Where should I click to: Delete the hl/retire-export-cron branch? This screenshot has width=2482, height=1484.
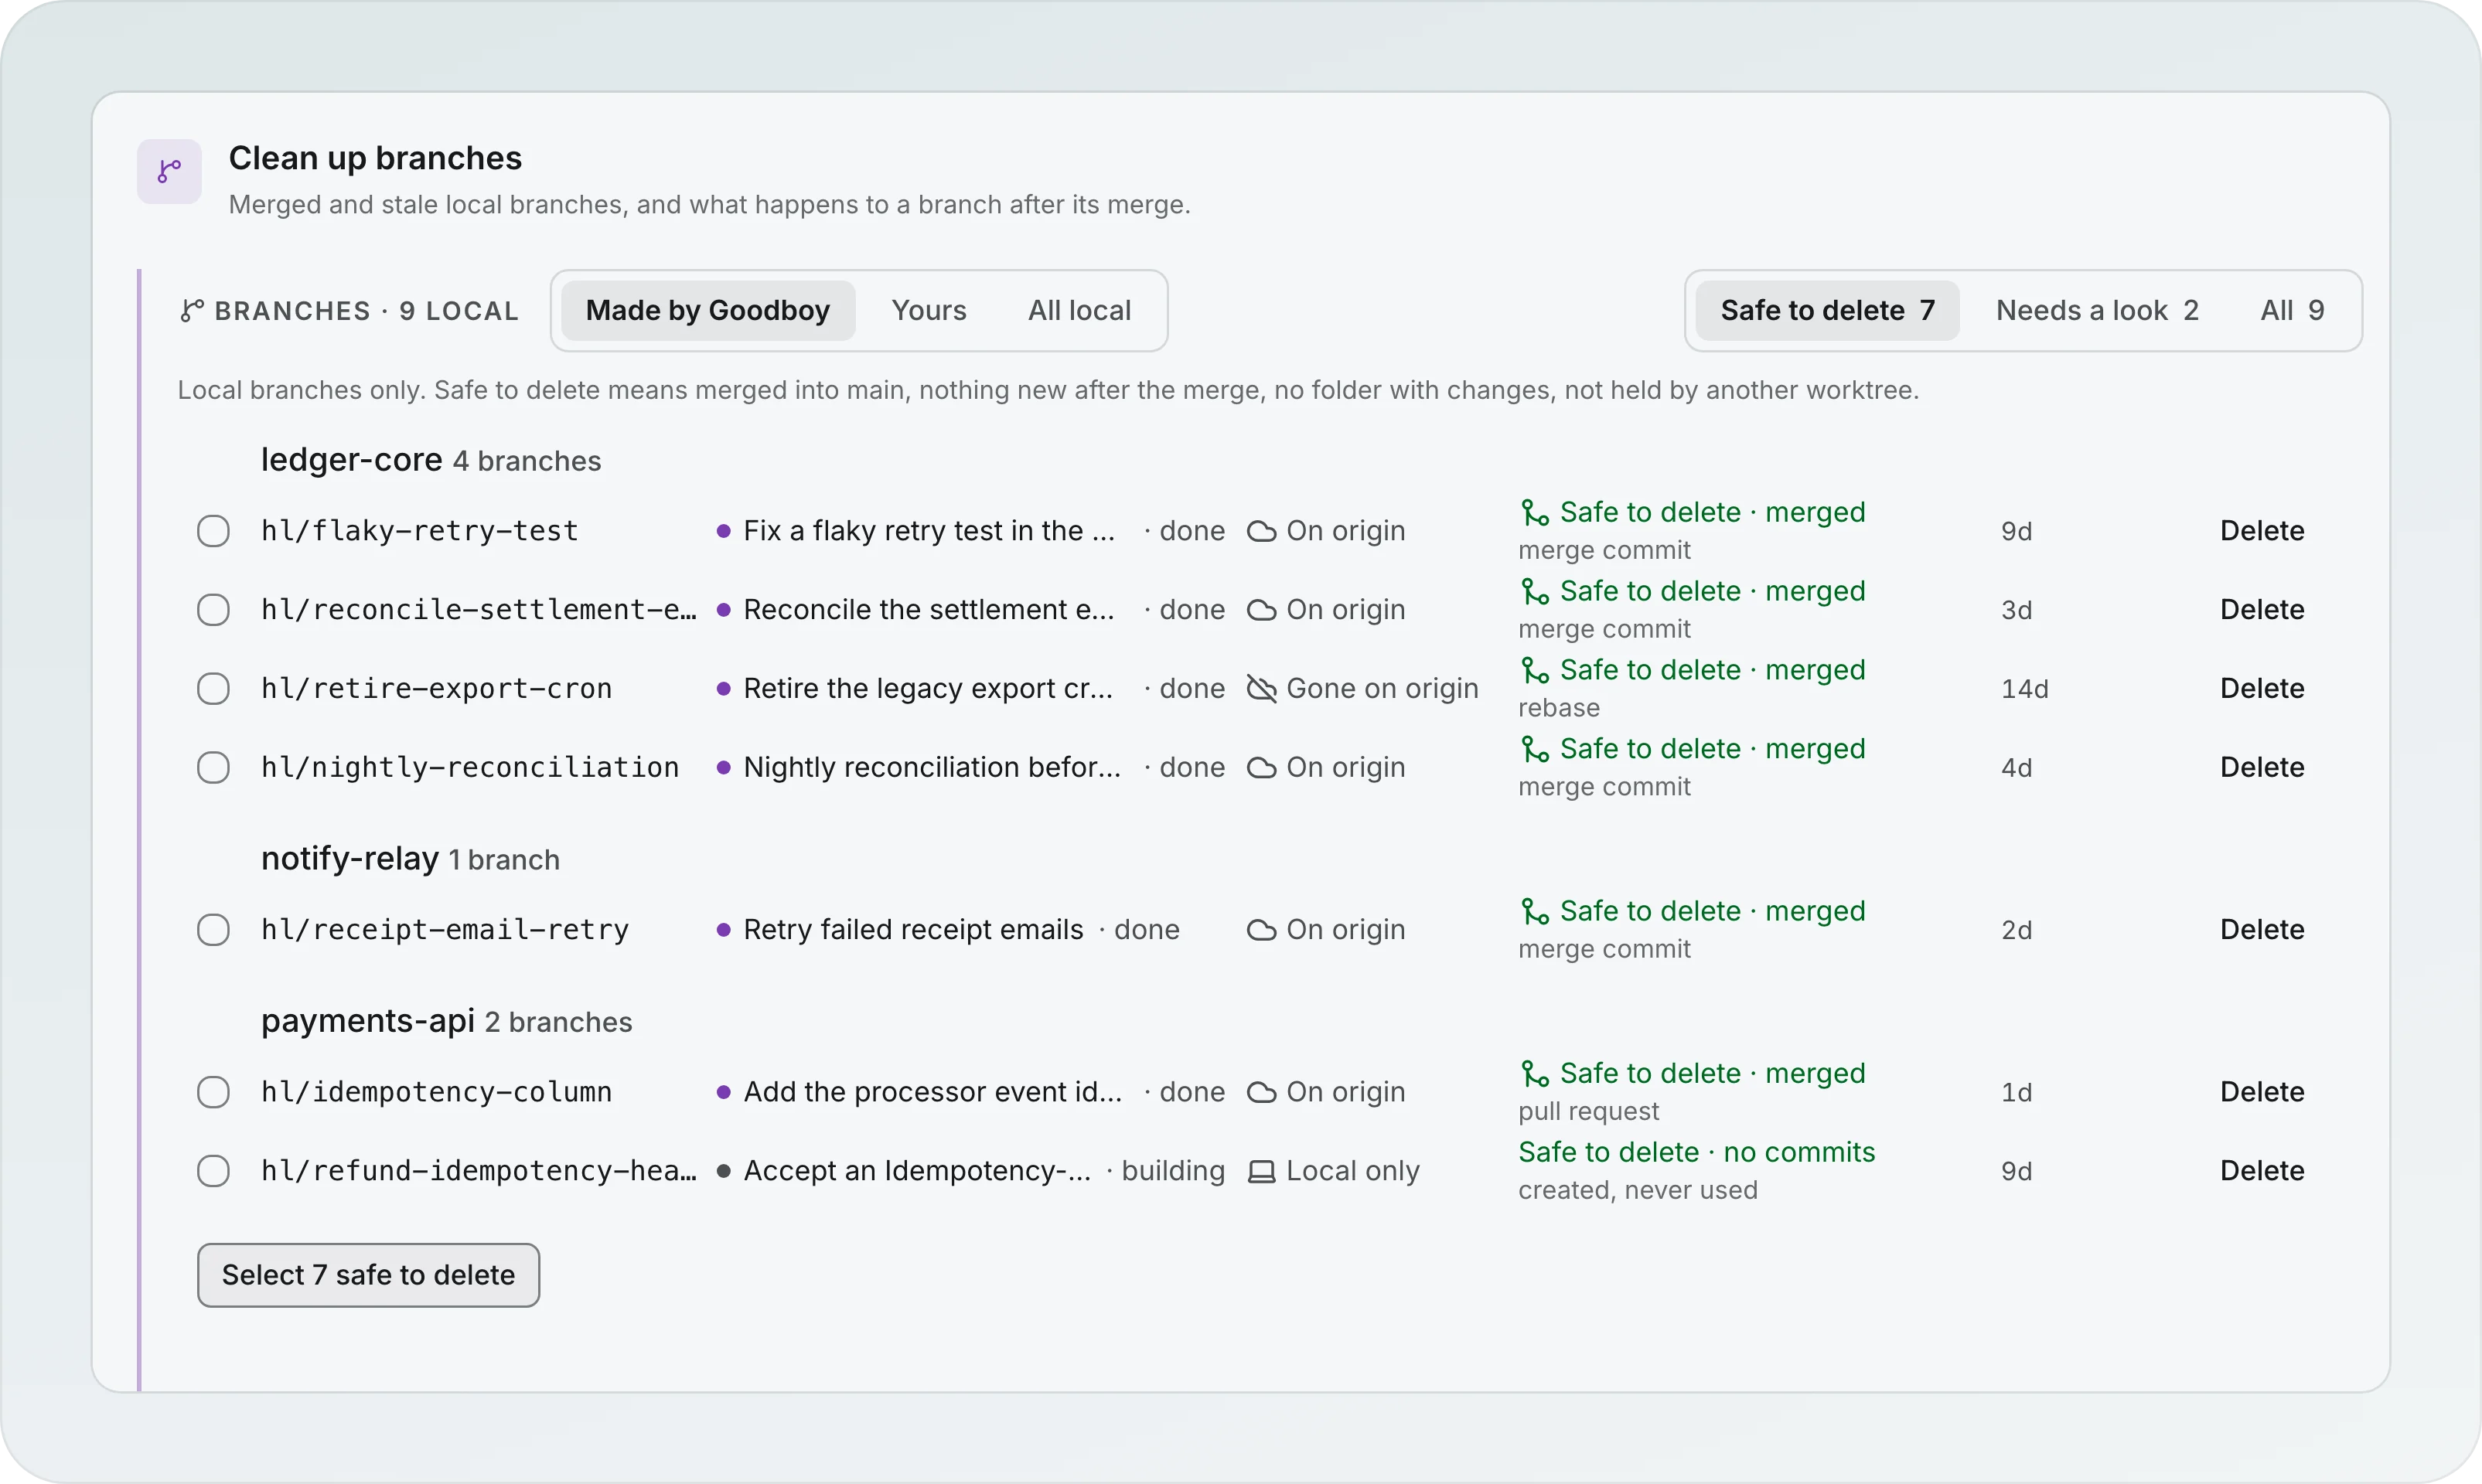tap(2262, 689)
